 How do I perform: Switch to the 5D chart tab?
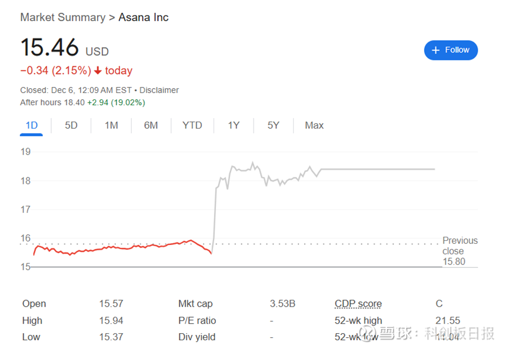point(71,125)
